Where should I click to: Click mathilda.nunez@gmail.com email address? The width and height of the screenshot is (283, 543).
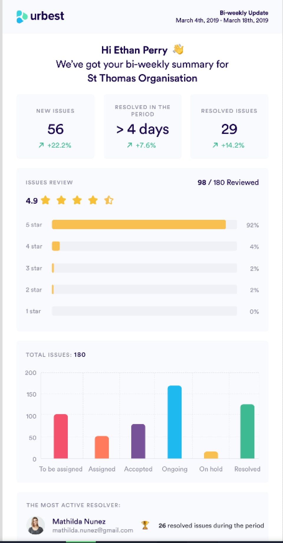(x=93, y=530)
